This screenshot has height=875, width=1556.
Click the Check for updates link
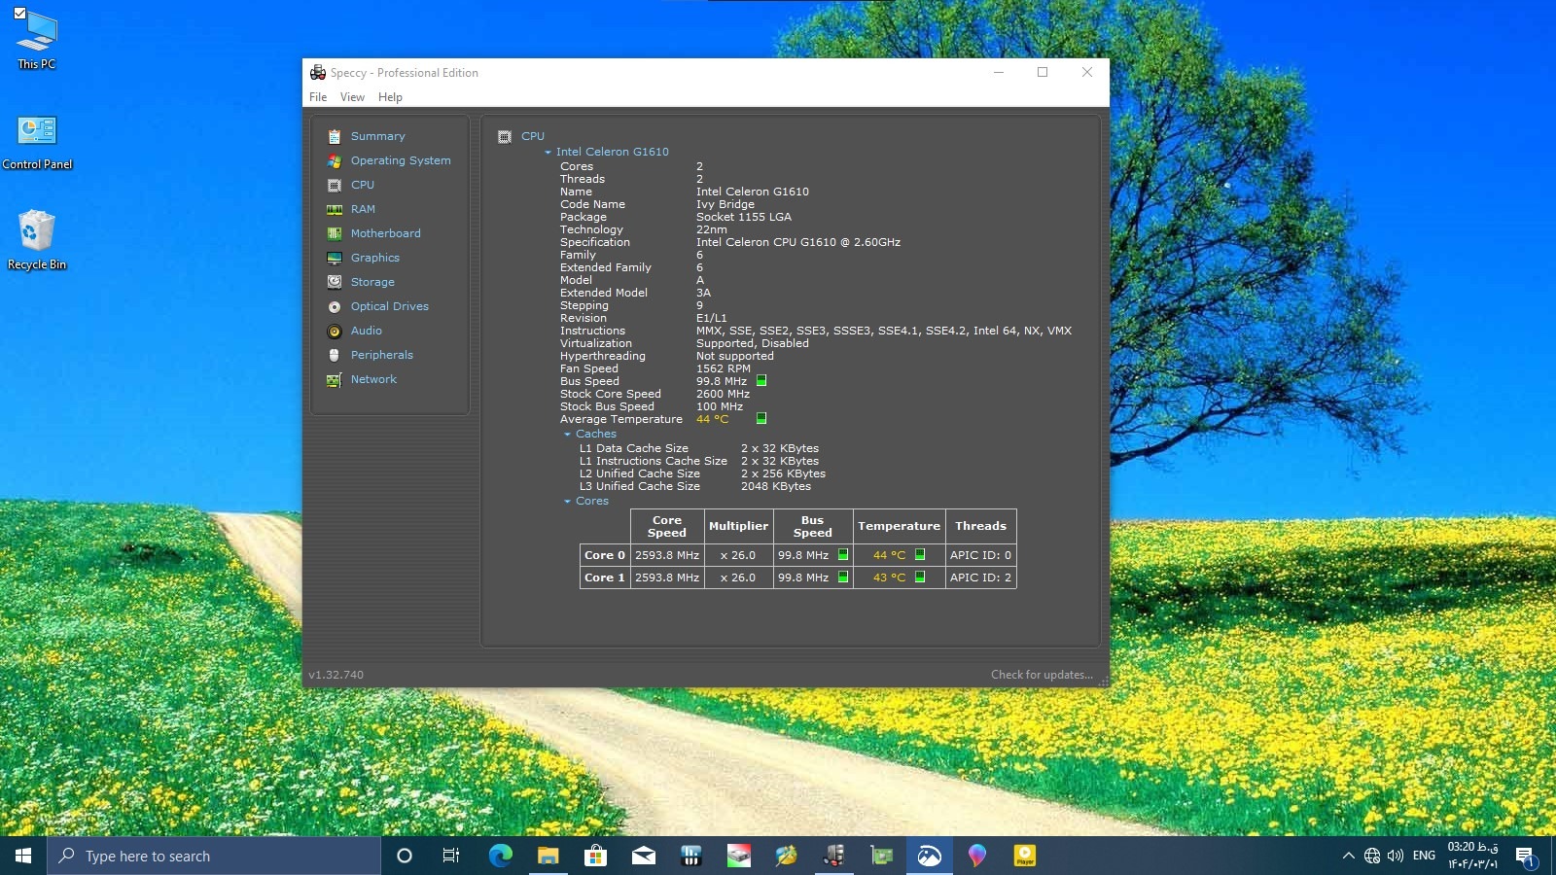point(1042,675)
